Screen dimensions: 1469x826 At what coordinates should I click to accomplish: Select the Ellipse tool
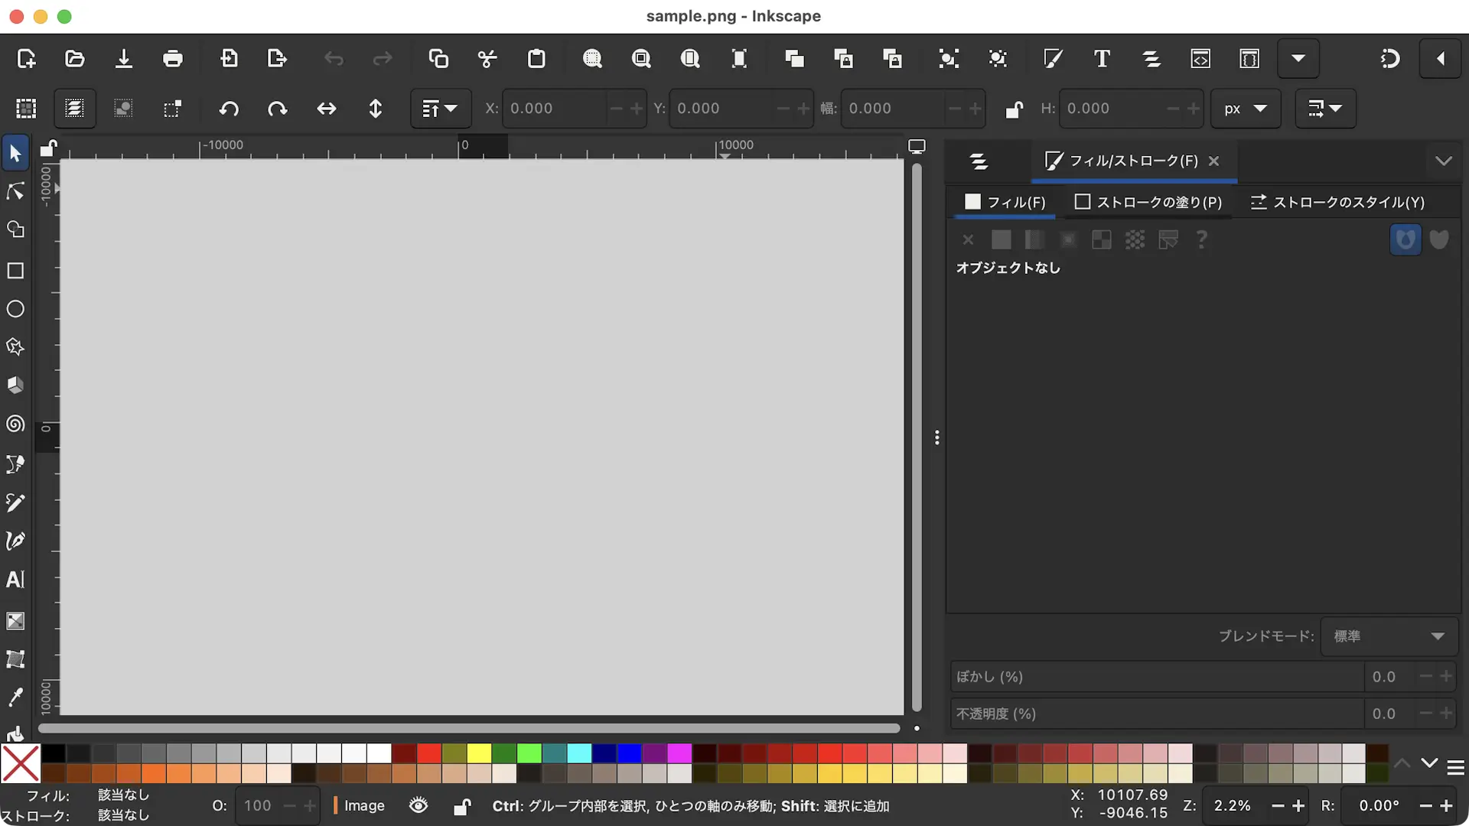tap(15, 309)
